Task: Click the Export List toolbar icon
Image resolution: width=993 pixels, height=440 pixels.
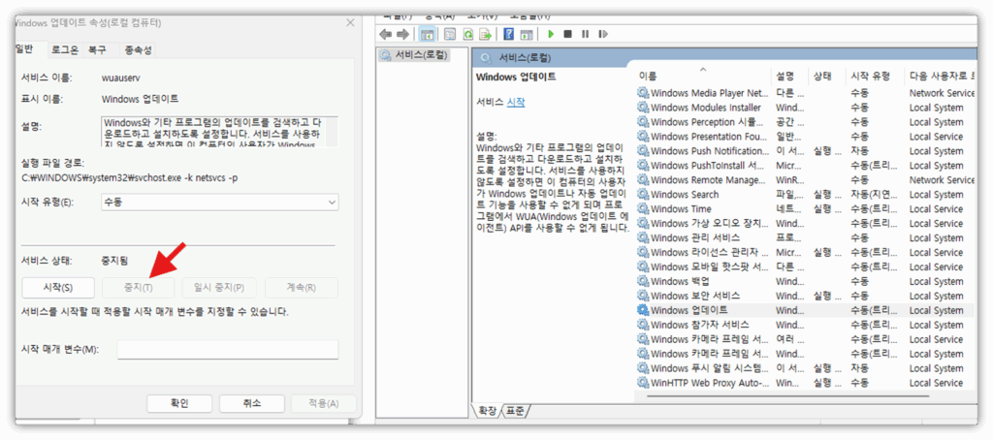Action: [486, 34]
